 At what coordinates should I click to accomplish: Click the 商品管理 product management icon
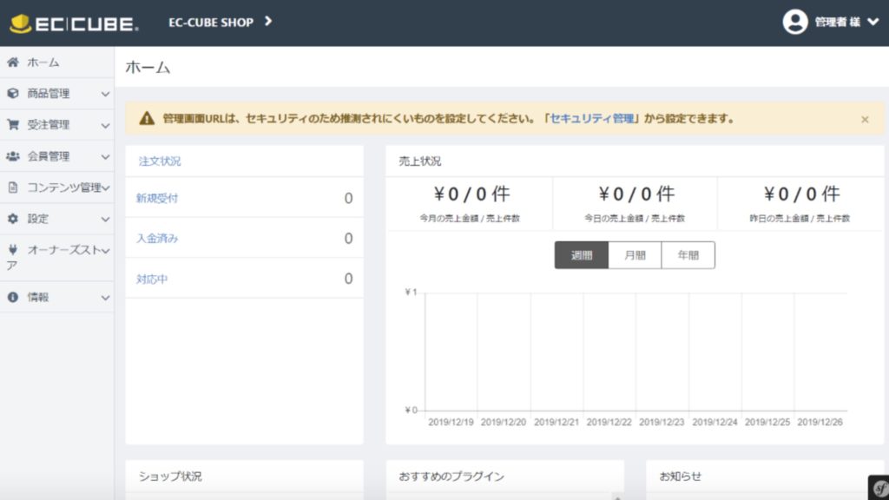pos(13,94)
